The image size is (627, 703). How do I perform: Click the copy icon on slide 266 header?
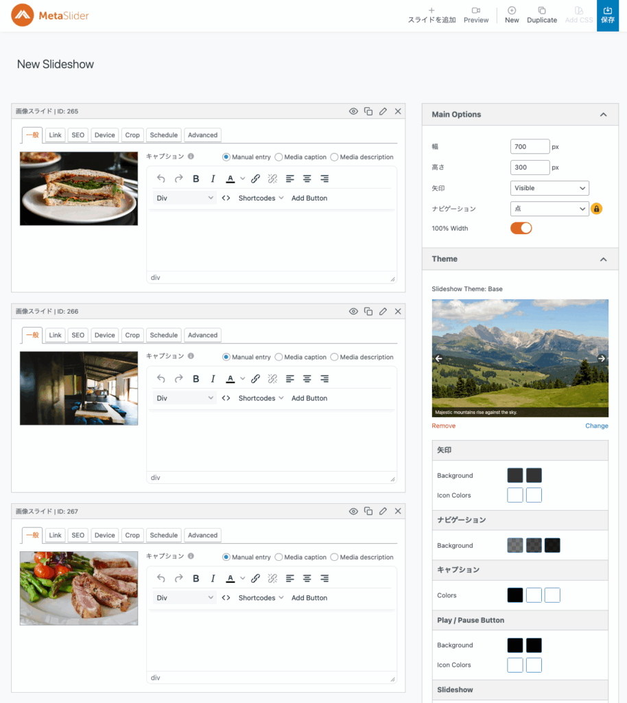coord(368,311)
